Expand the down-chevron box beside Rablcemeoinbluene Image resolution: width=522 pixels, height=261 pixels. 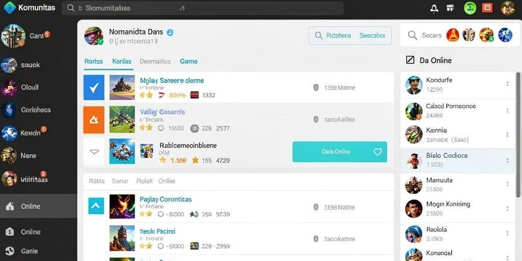point(94,152)
